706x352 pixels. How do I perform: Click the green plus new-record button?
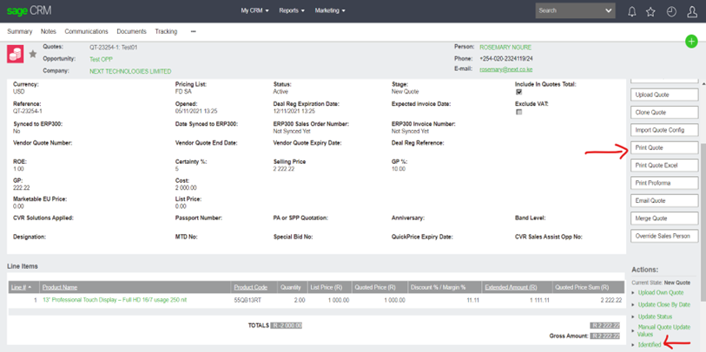[691, 42]
